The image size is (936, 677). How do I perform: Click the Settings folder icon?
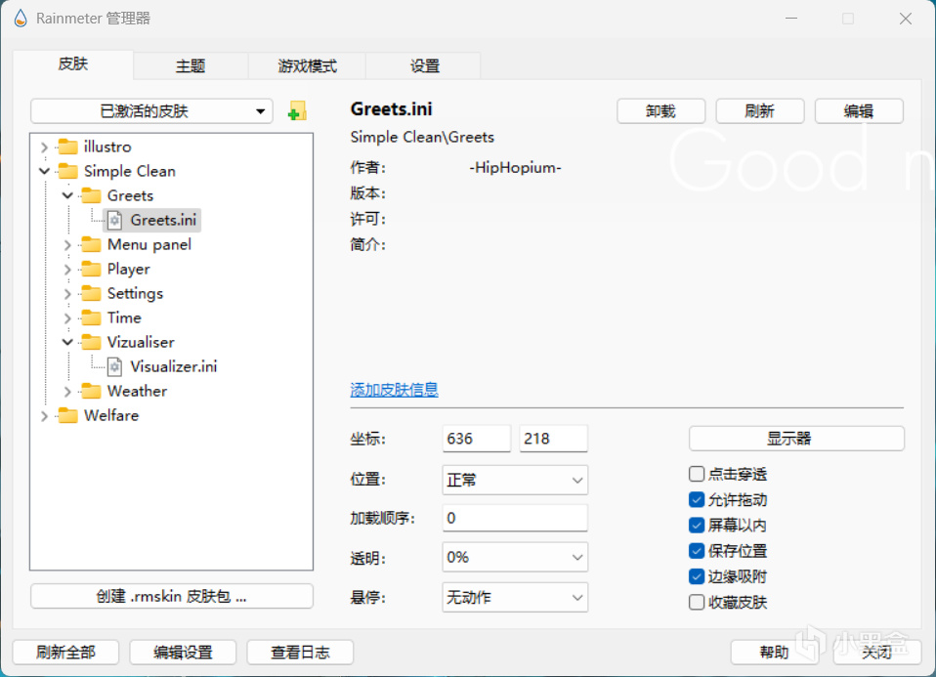coord(91,293)
